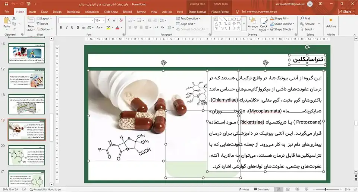Click the Add-ins icon
Viewport: 358px width, 192px height.
pos(331,20)
